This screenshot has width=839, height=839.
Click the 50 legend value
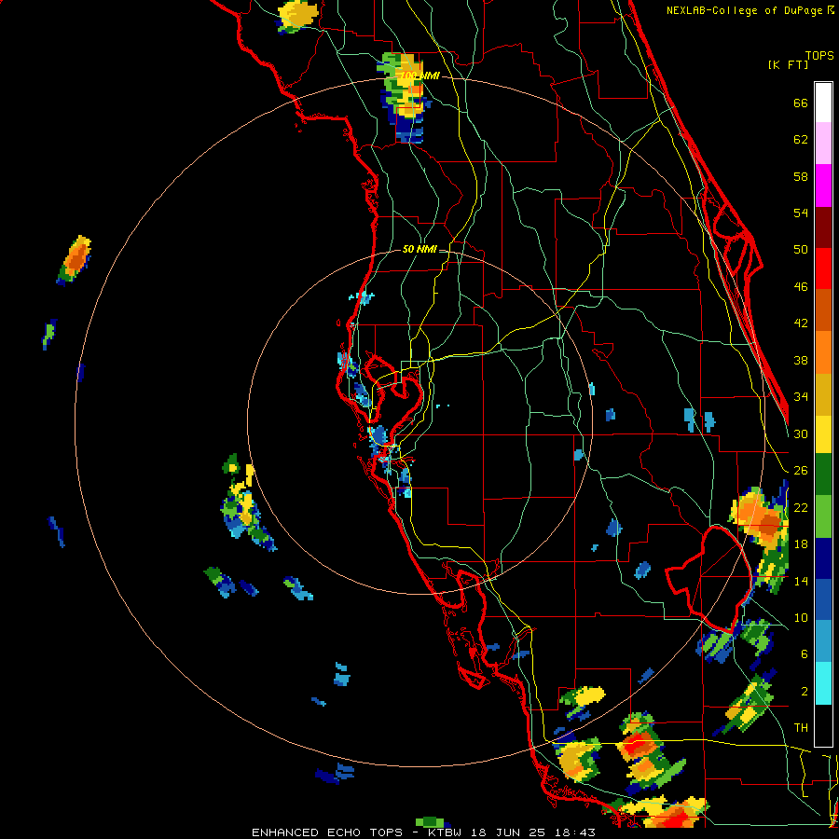click(x=801, y=250)
